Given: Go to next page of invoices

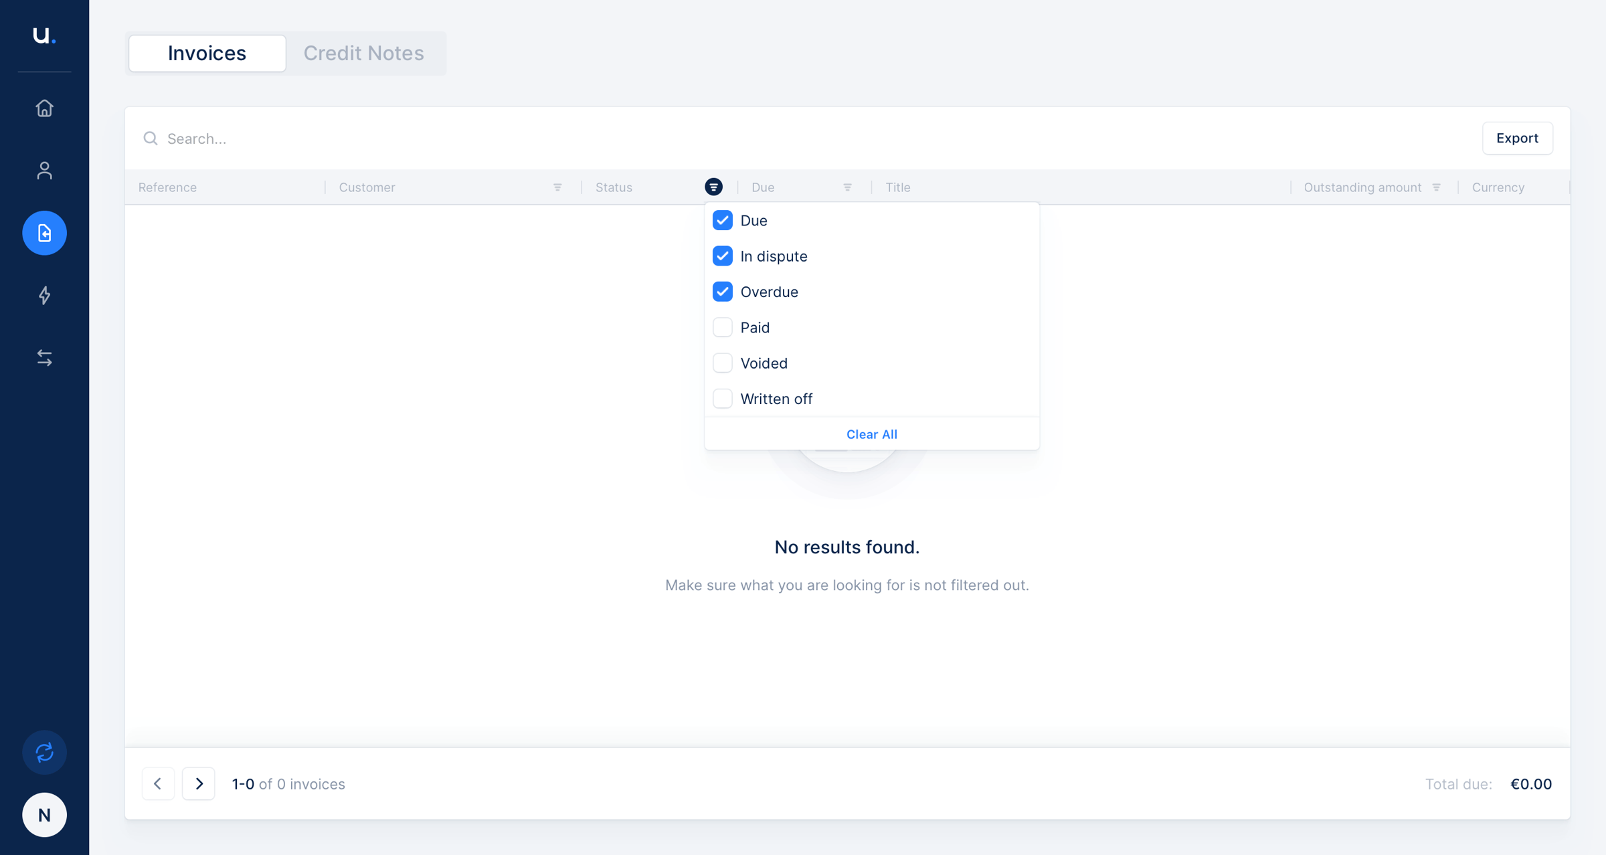Looking at the screenshot, I should [199, 783].
